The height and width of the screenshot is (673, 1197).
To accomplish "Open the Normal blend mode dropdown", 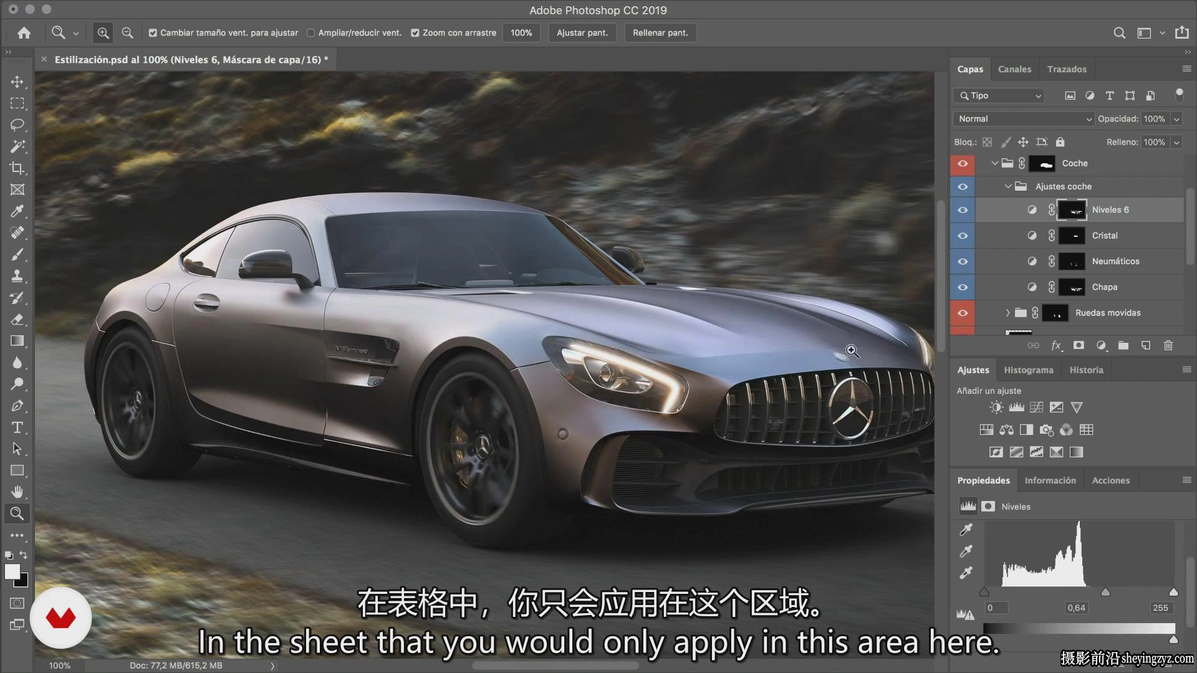I will (1024, 119).
